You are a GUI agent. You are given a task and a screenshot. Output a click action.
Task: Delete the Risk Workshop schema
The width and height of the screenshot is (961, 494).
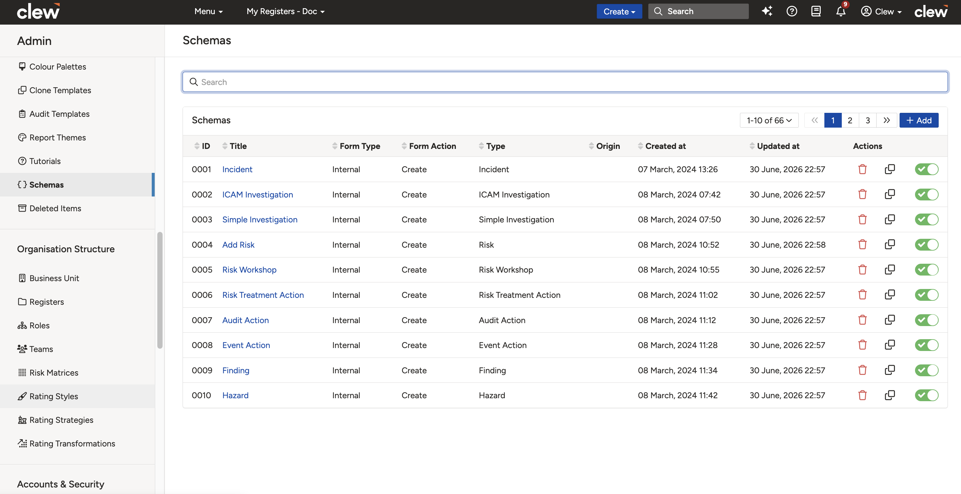862,270
